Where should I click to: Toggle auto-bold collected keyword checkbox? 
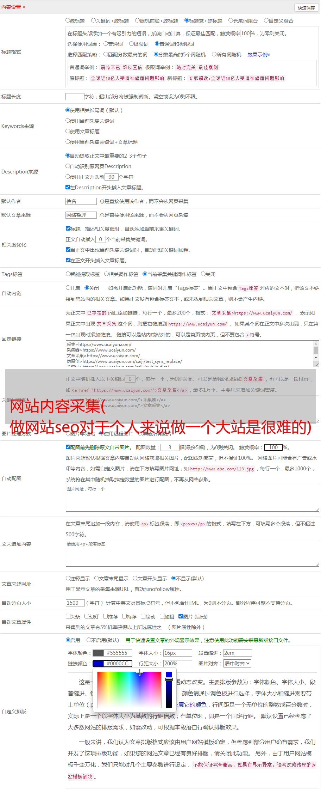(68, 250)
